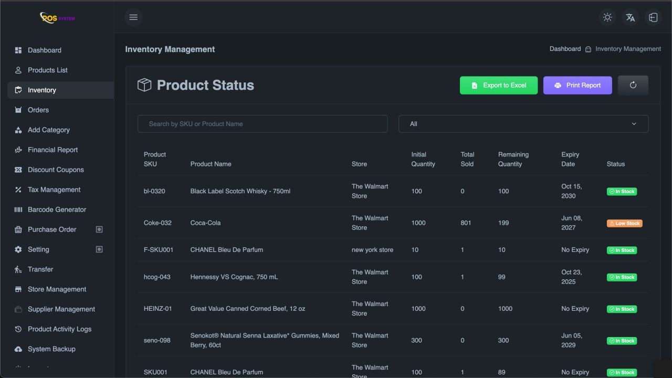Click the Search by SKU or Product Name field
The image size is (672, 378).
point(262,124)
